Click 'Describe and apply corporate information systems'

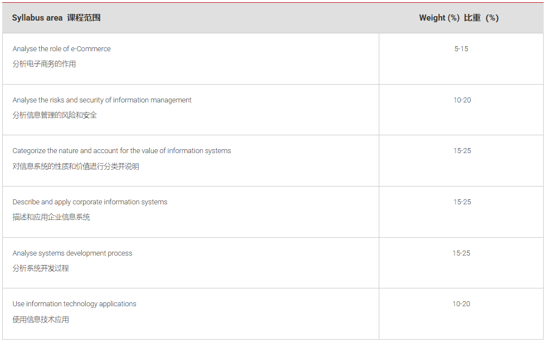click(x=90, y=202)
